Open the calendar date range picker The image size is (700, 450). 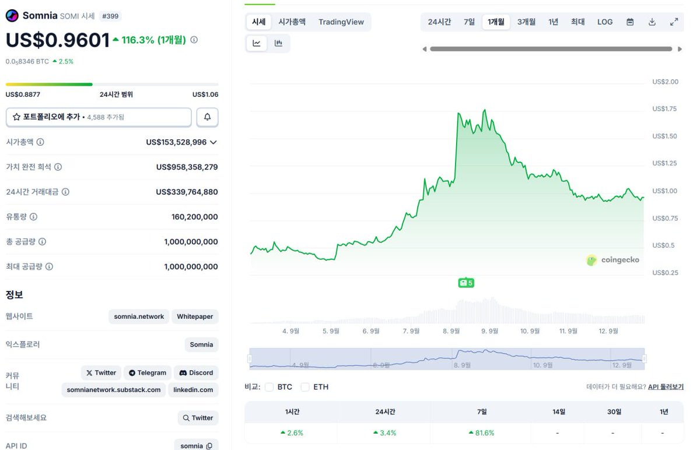[x=630, y=22]
